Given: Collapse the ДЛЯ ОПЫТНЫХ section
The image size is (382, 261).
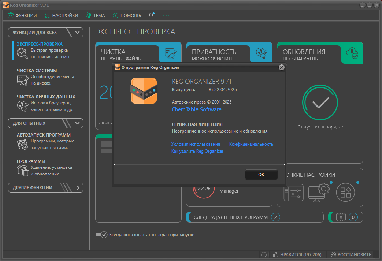Looking at the screenshot, I should 45,123.
